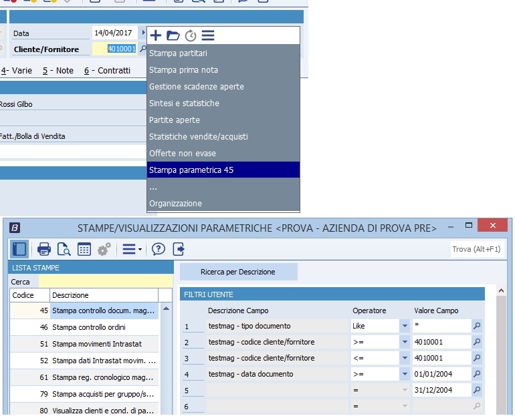Image resolution: width=515 pixels, height=416 pixels.
Task: Click the plus icon in popup menu
Action: 155,35
